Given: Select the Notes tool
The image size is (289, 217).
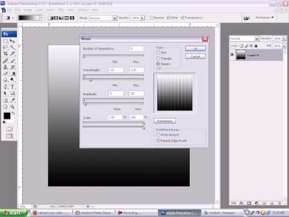Looking at the screenshot, I should [5, 100].
